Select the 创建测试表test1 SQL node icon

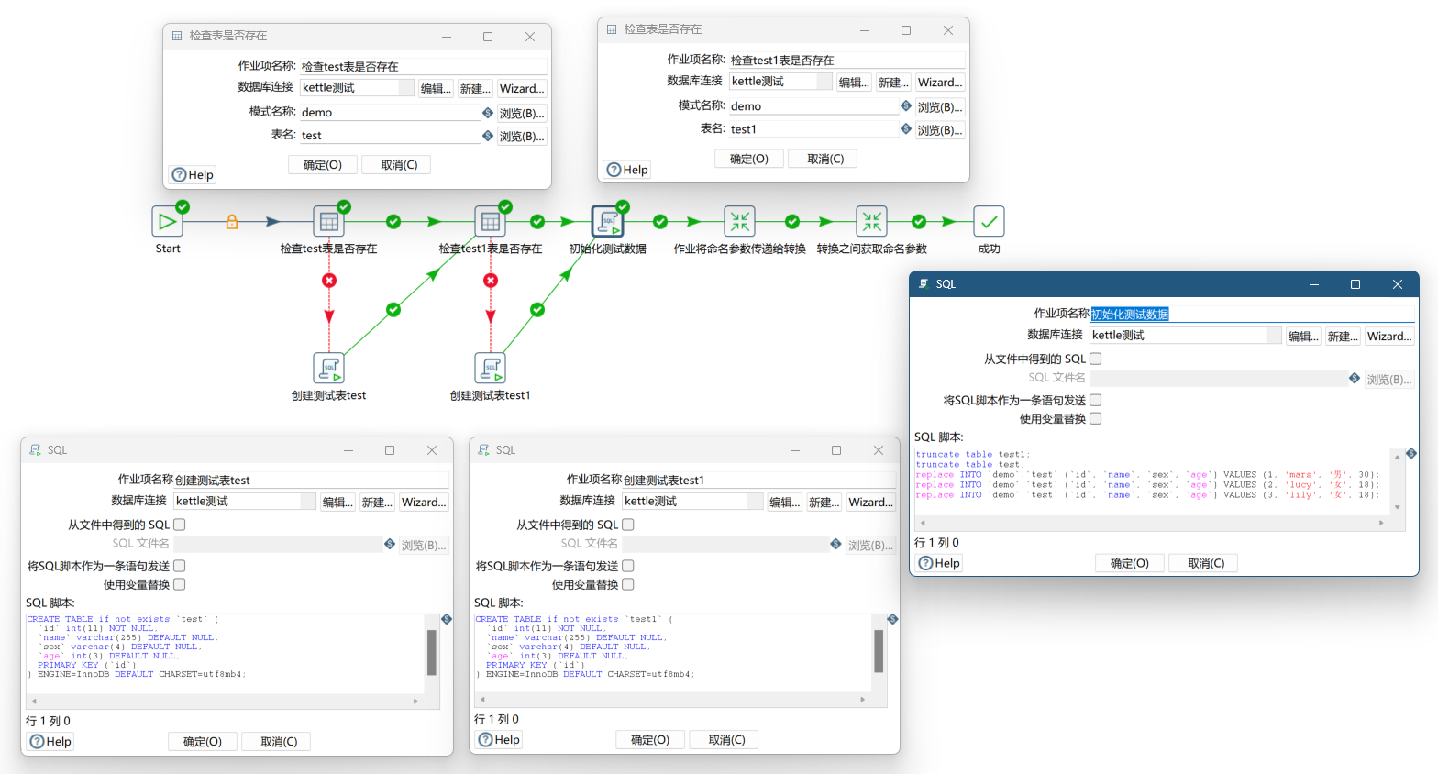[x=490, y=369]
